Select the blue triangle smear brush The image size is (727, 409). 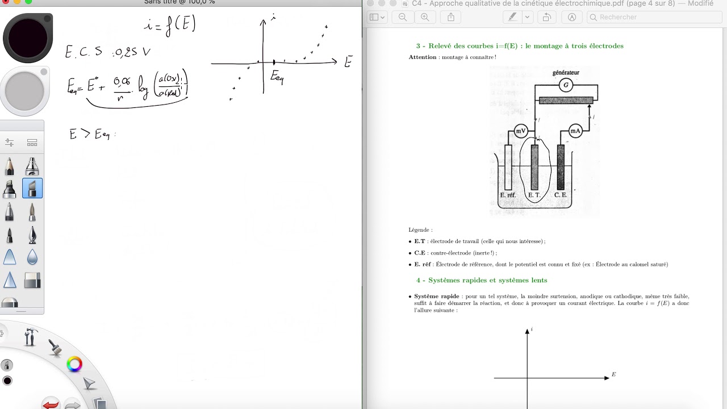click(10, 257)
